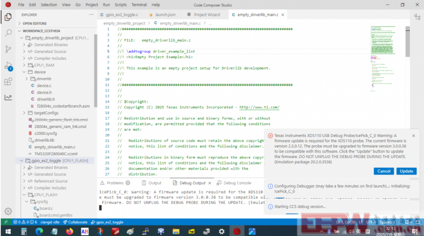The height and width of the screenshot is (236, 424).
Task: Click gpio_ex2_toggle active project in status bar
Action: [107, 222]
